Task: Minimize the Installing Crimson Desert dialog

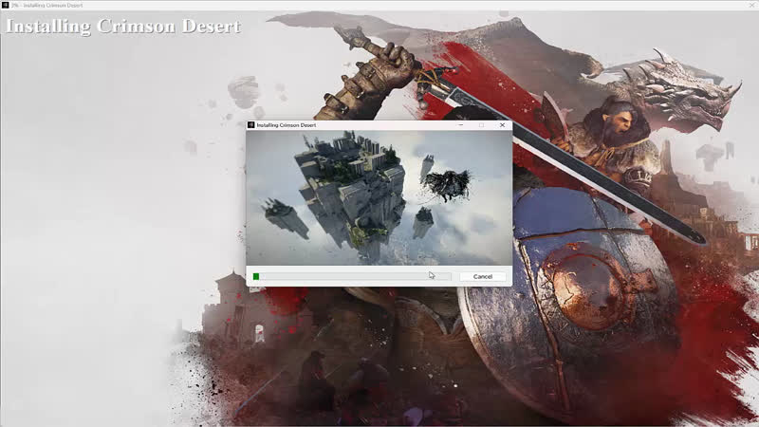Action: click(x=460, y=125)
